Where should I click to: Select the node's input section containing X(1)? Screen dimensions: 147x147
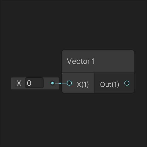78,83
